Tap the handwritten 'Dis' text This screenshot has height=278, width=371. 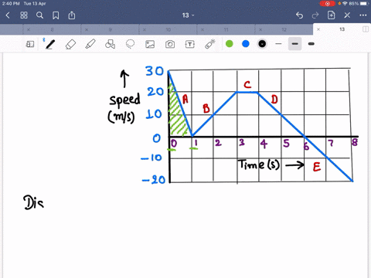point(34,202)
